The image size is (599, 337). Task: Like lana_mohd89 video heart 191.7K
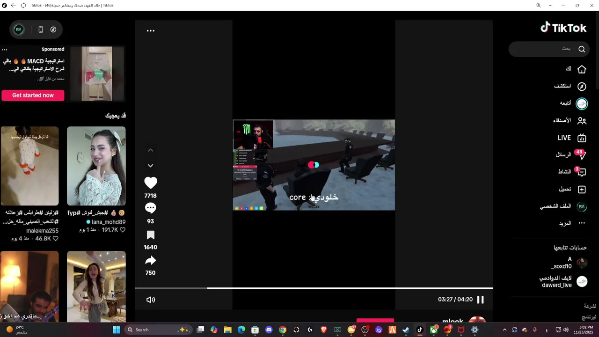pyautogui.click(x=123, y=230)
